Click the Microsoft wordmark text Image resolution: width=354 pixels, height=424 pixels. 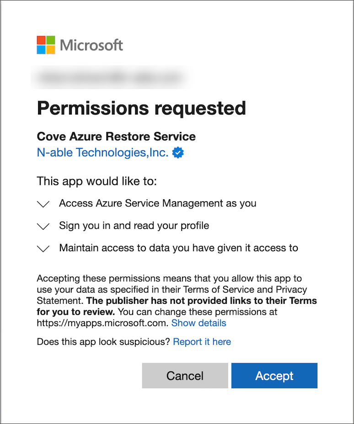[91, 45]
